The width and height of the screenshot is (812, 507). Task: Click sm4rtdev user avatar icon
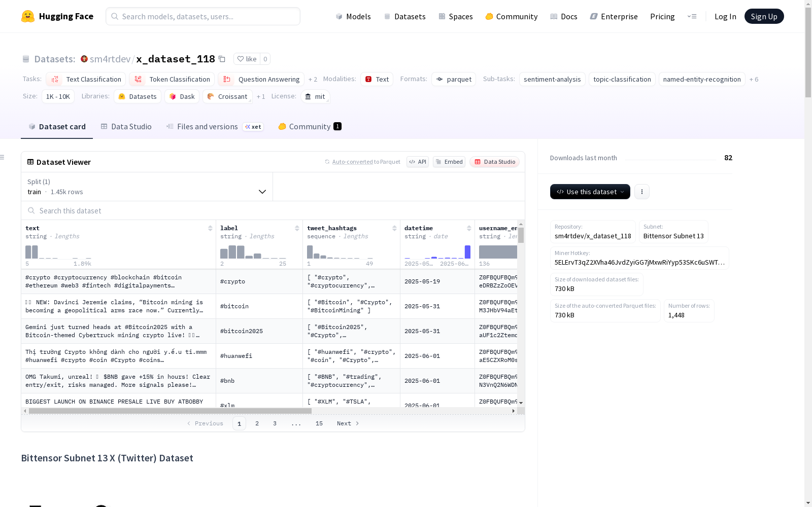[x=84, y=59]
